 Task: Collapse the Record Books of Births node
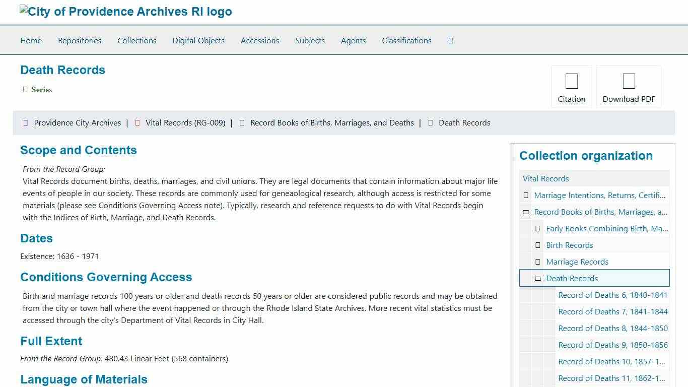(526, 212)
